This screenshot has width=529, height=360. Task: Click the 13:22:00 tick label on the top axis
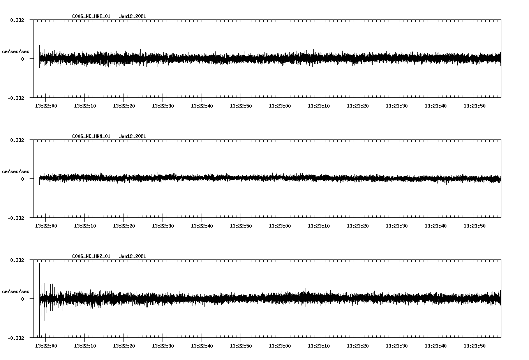coord(46,105)
